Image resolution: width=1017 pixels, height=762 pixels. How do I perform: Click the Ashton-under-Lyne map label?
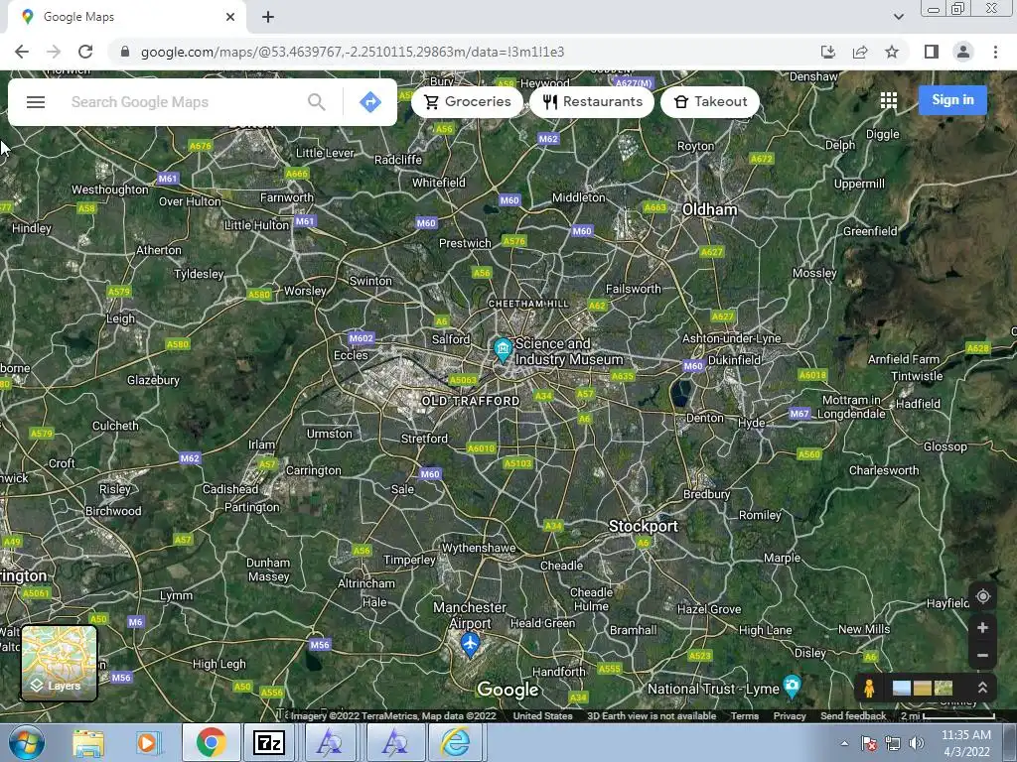coord(731,338)
